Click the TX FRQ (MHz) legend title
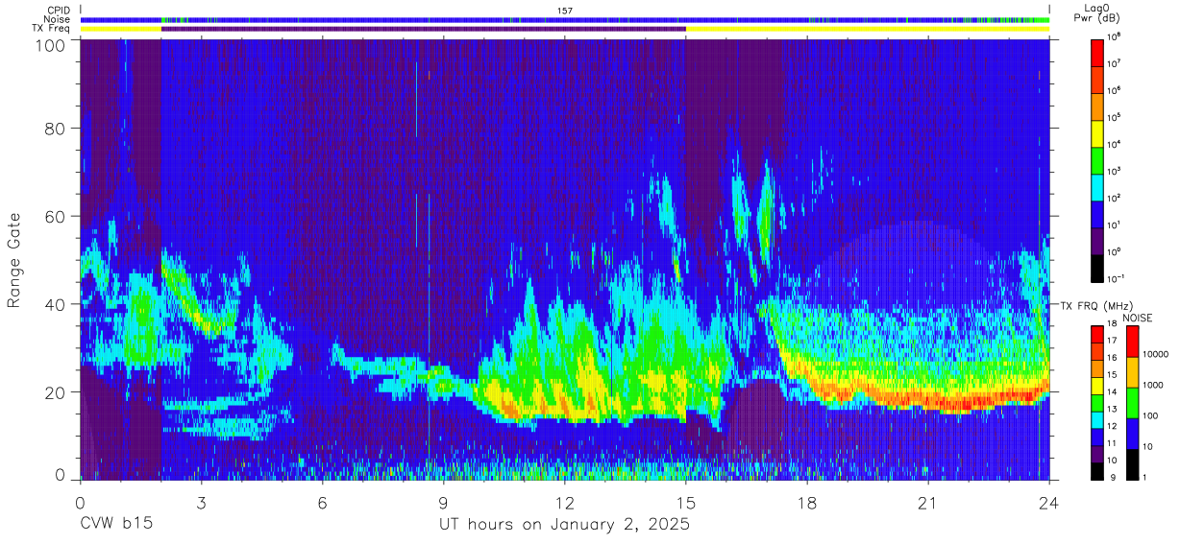1180x544 pixels. pos(1095,306)
